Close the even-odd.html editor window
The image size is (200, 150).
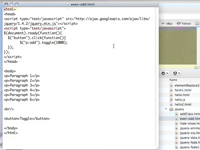pos(6,4)
